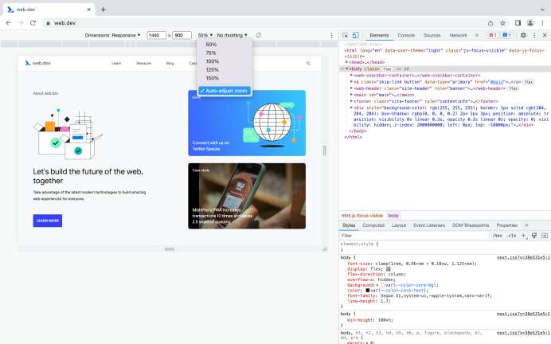Show more Styles sidebar tabs
Screen dimensions: 551x344
coord(526,225)
